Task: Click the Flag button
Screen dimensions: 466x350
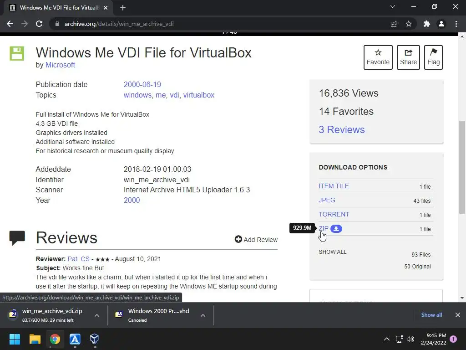Action: pos(433,57)
